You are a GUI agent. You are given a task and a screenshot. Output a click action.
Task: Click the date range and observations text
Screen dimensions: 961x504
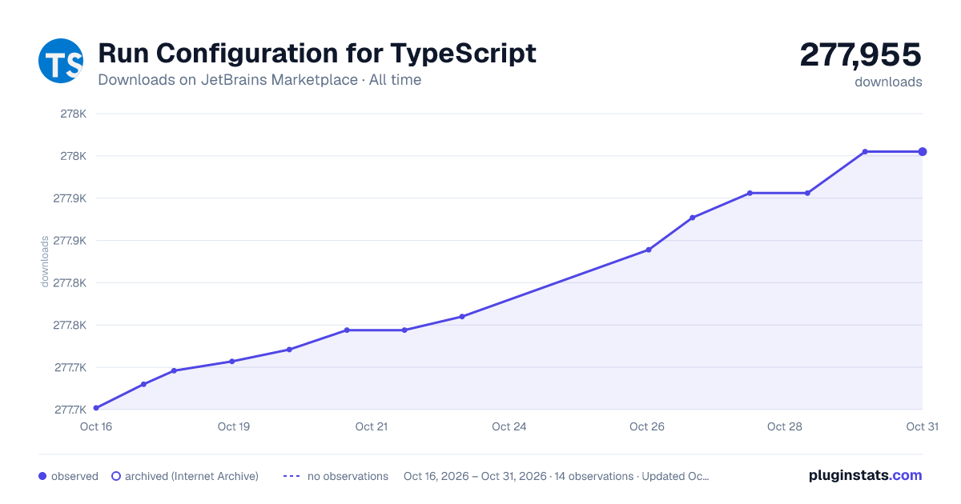coord(557,476)
